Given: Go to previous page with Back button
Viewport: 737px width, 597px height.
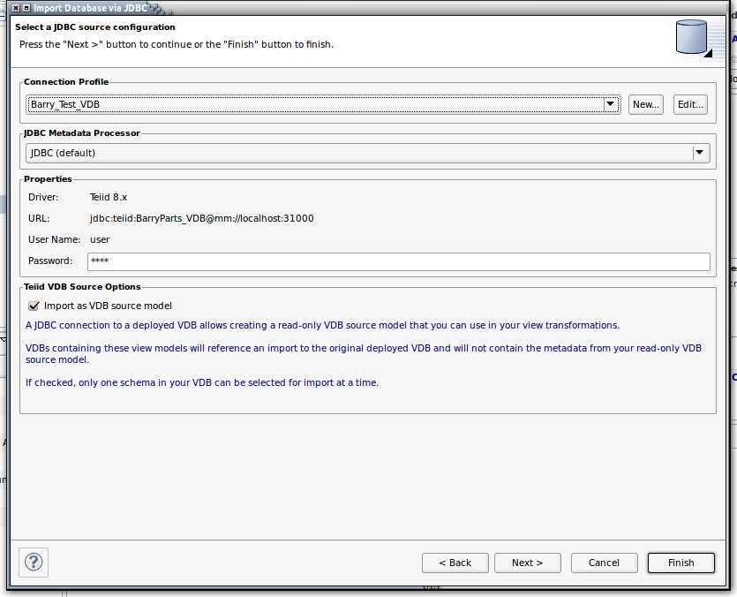Looking at the screenshot, I should click(x=455, y=563).
